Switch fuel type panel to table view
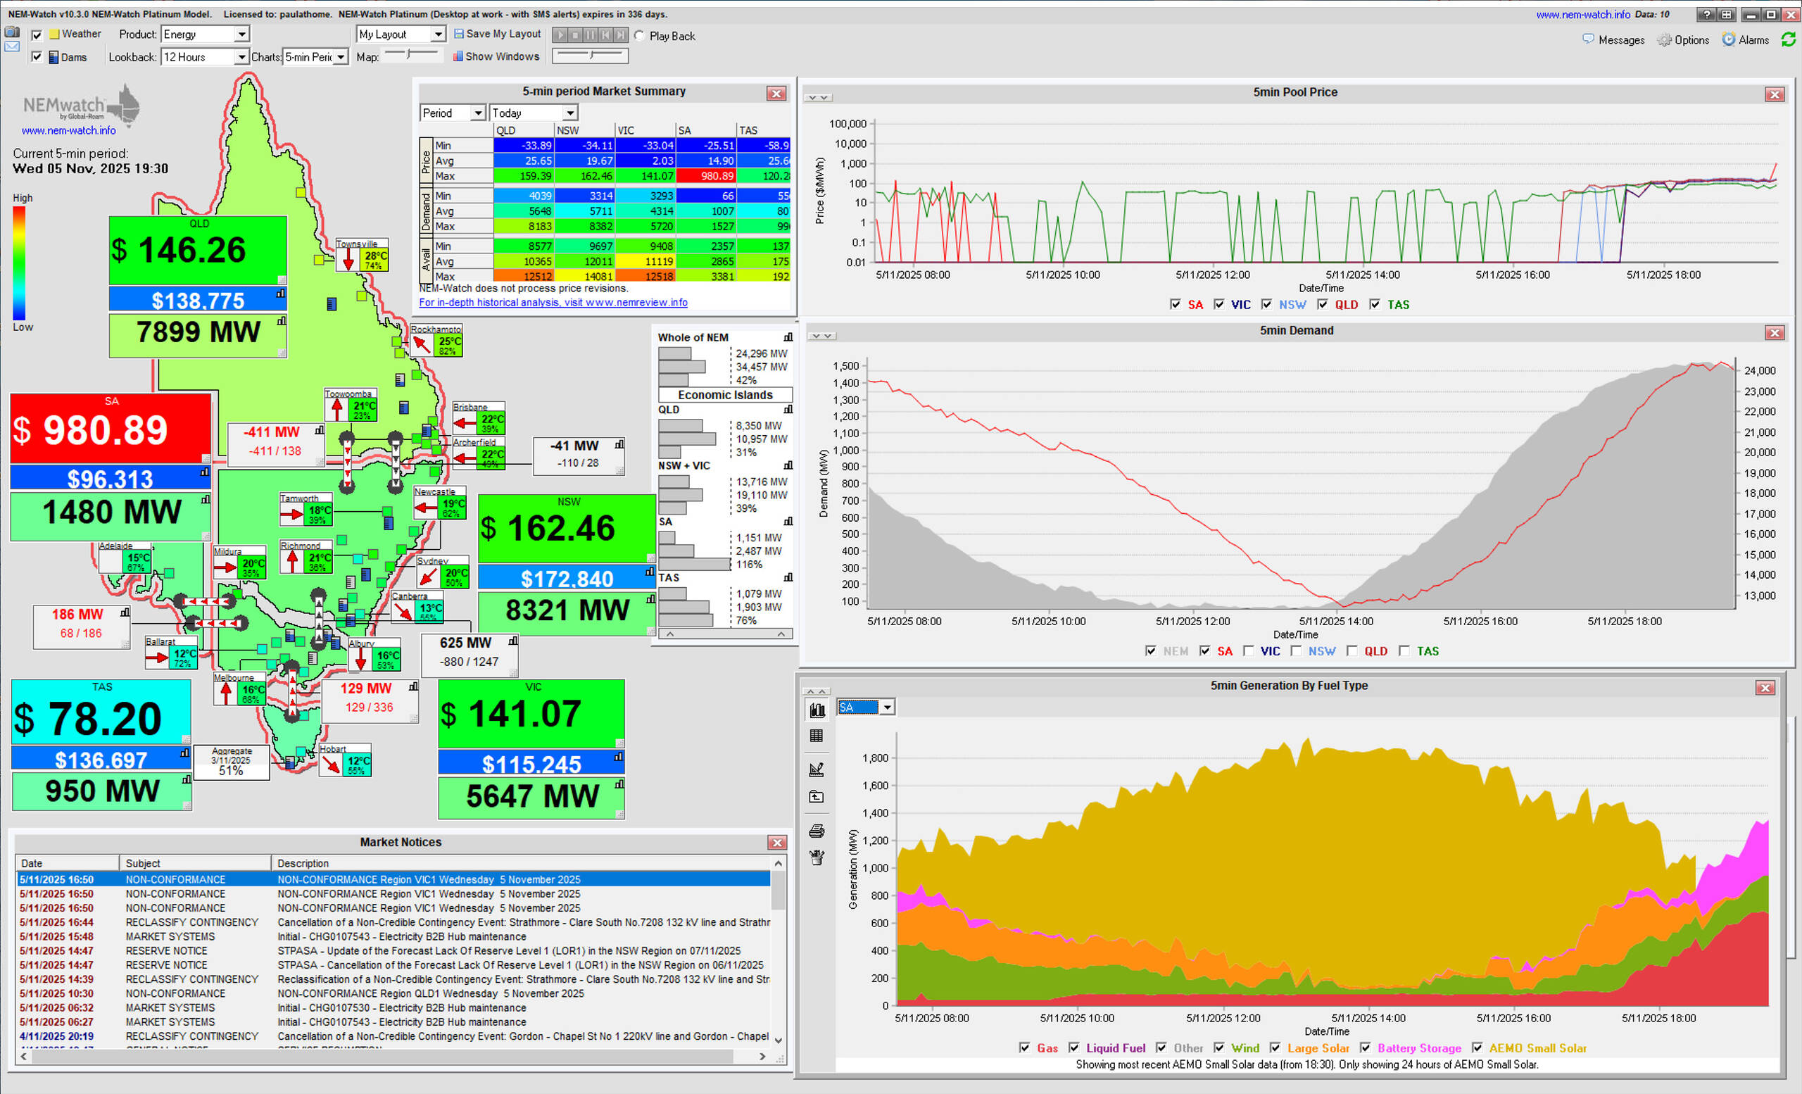 (x=817, y=736)
